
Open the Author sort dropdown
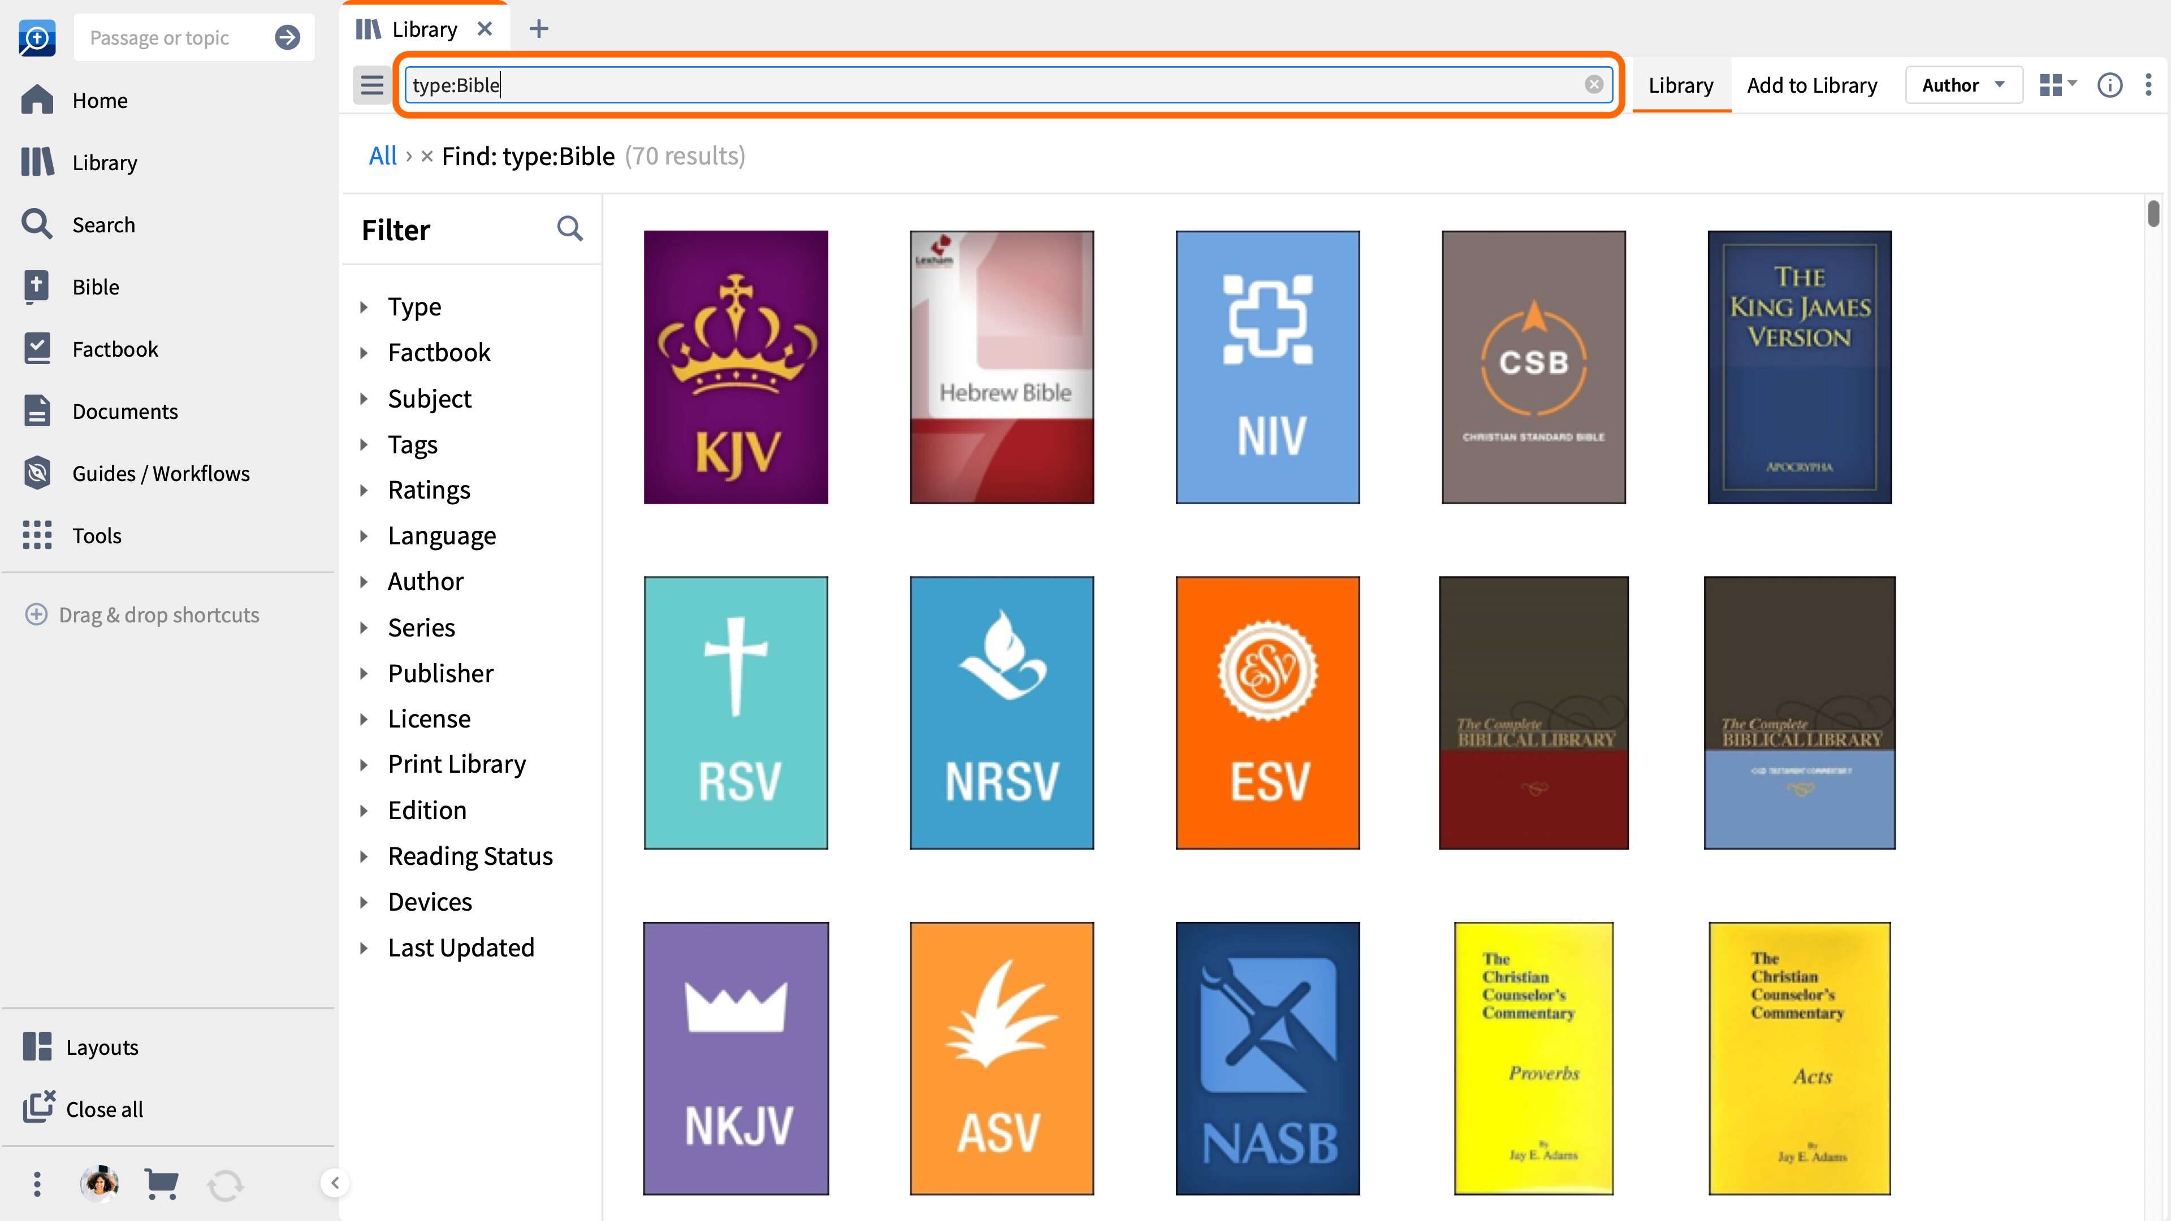(x=1964, y=85)
